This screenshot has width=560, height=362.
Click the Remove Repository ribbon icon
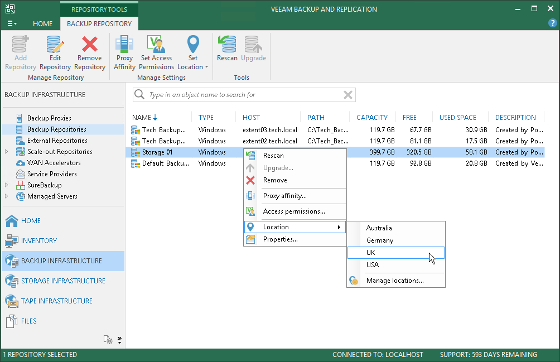coord(89,52)
